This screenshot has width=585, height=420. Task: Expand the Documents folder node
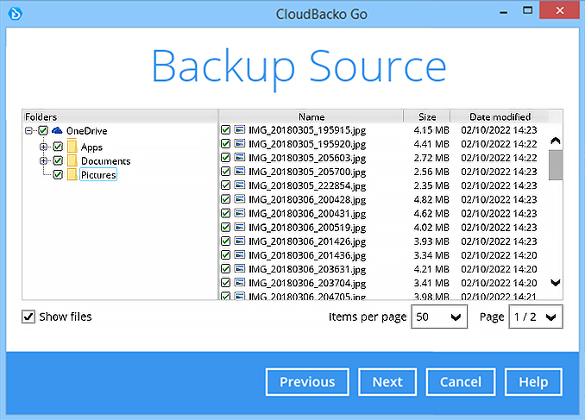click(x=43, y=160)
